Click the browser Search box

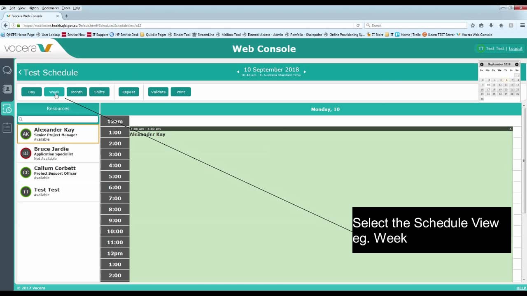416,25
